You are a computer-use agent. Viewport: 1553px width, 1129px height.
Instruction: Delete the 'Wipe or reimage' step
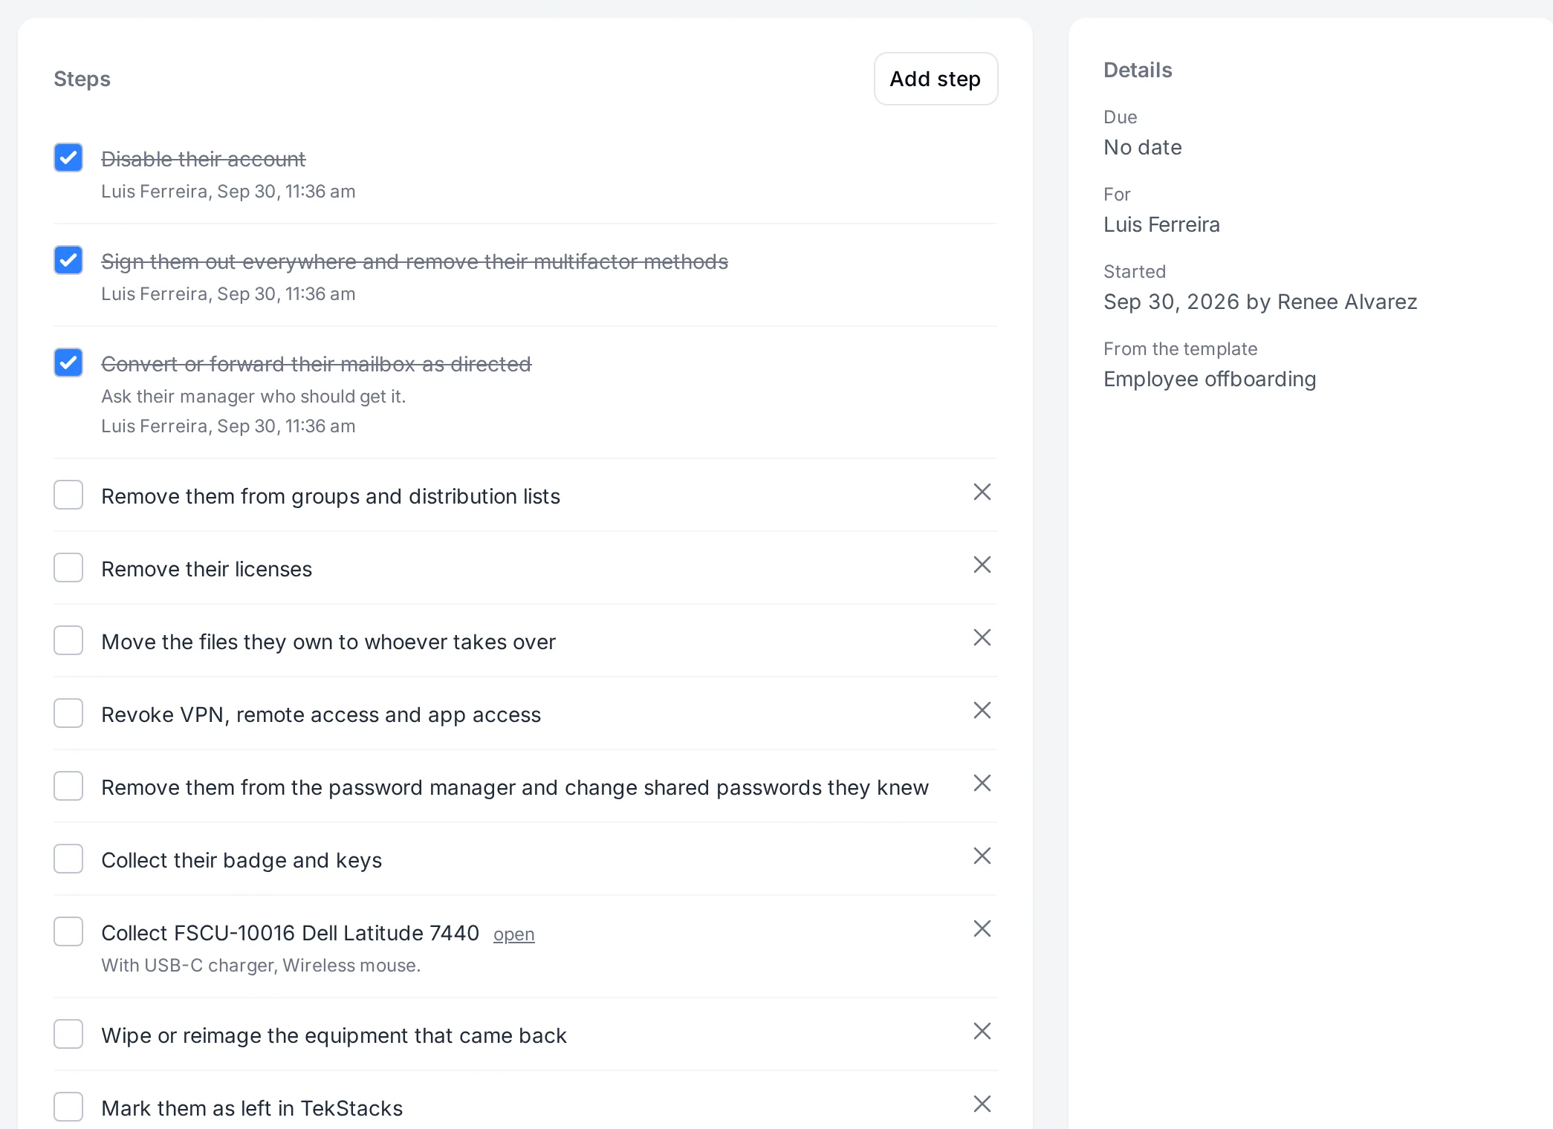point(982,1032)
